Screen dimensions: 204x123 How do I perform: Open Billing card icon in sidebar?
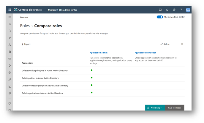(10, 59)
